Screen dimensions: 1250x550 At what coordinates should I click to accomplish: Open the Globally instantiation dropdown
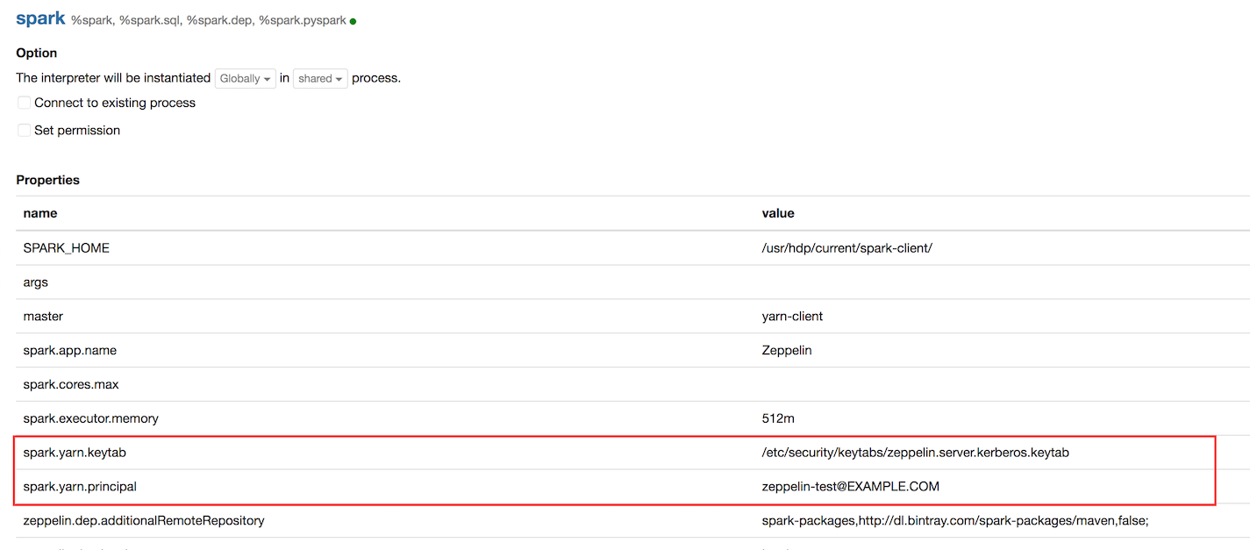click(x=245, y=78)
